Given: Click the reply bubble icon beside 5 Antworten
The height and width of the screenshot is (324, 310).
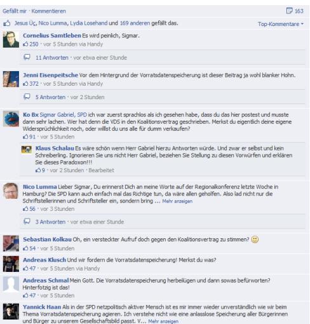Looking at the screenshot, I should click(x=27, y=97).
